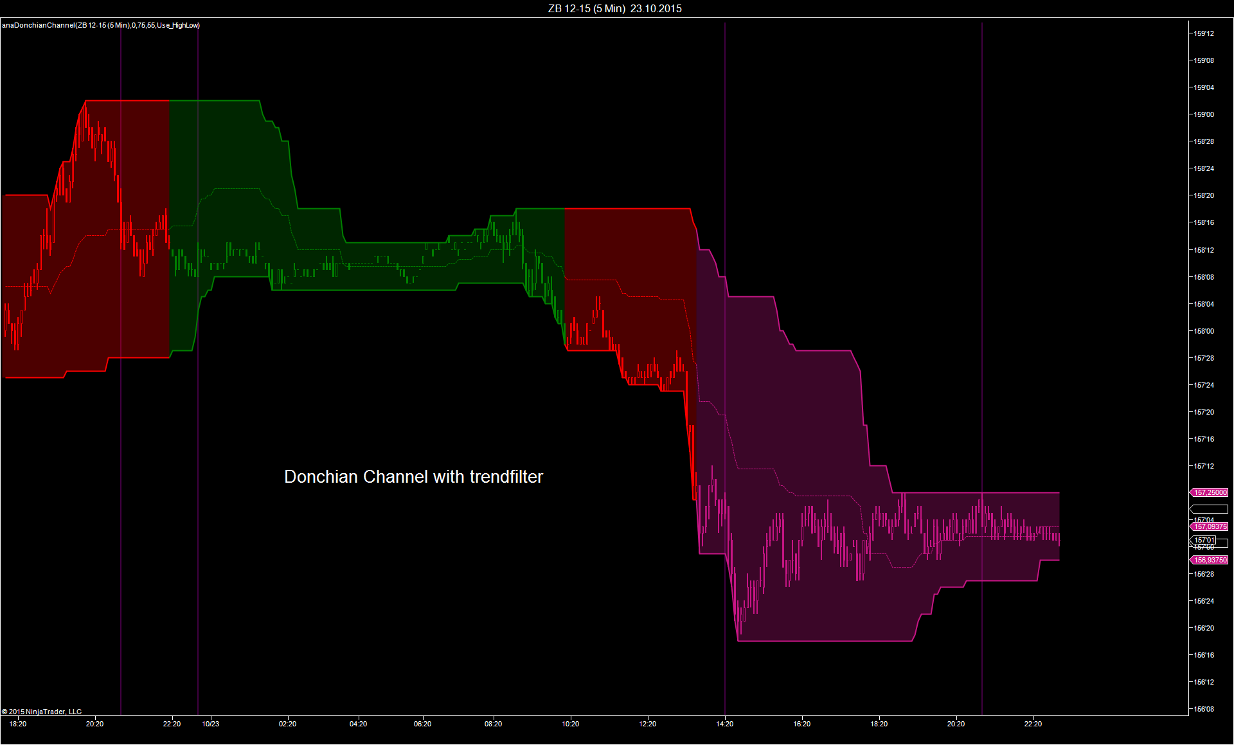1234x745 pixels.
Task: Click the 157,25000 upper channel price marker
Action: [x=1210, y=492]
